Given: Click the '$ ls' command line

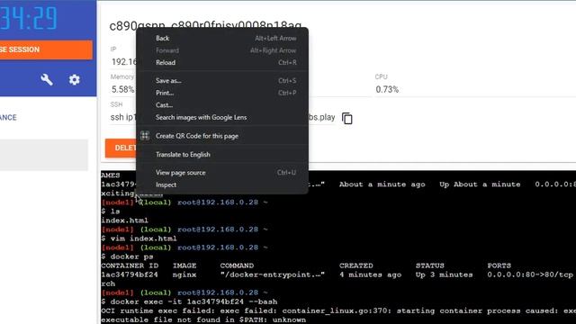Looking at the screenshot, I should (x=111, y=211).
